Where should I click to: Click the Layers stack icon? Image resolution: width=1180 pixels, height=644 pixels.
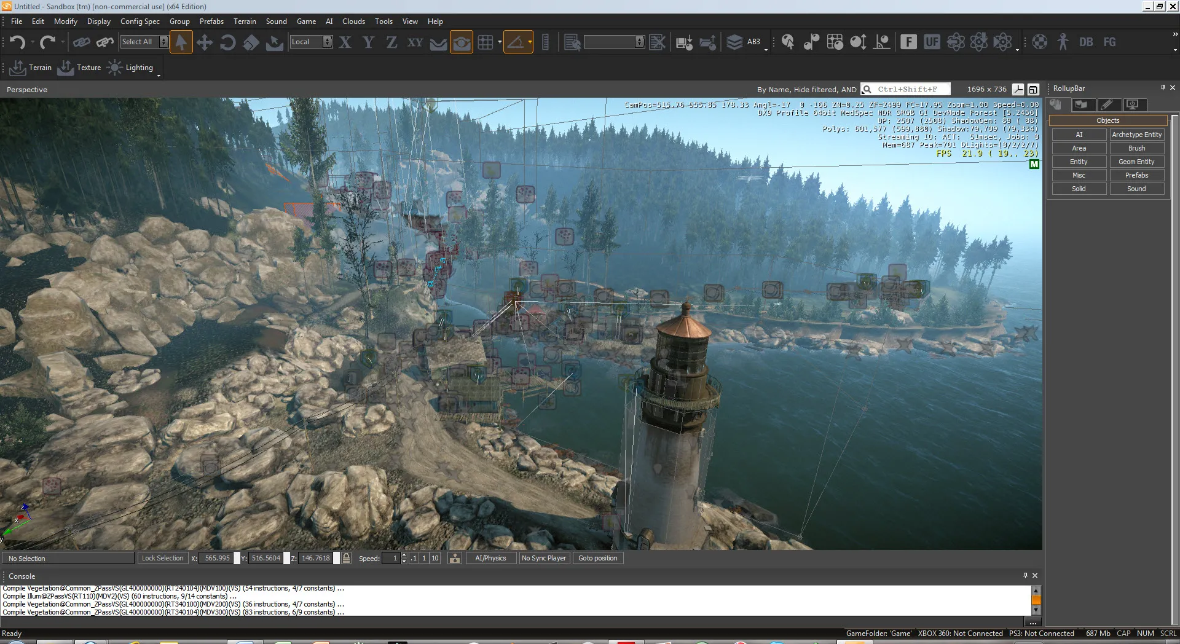[734, 42]
